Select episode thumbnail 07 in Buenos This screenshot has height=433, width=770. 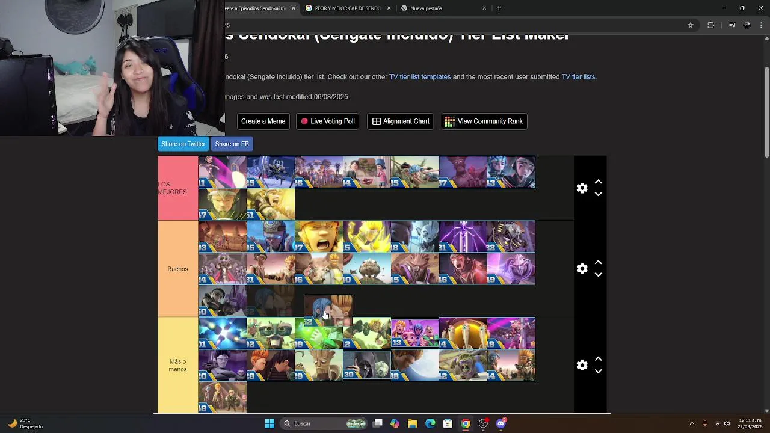pyautogui.click(x=319, y=236)
